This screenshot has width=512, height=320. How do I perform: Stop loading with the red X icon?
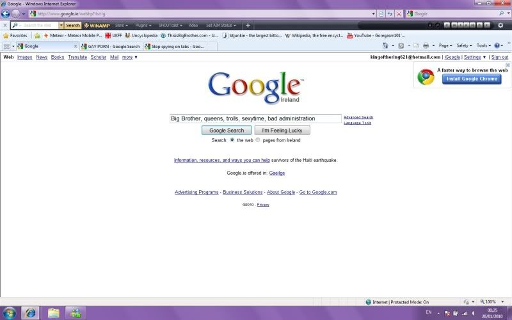399,13
